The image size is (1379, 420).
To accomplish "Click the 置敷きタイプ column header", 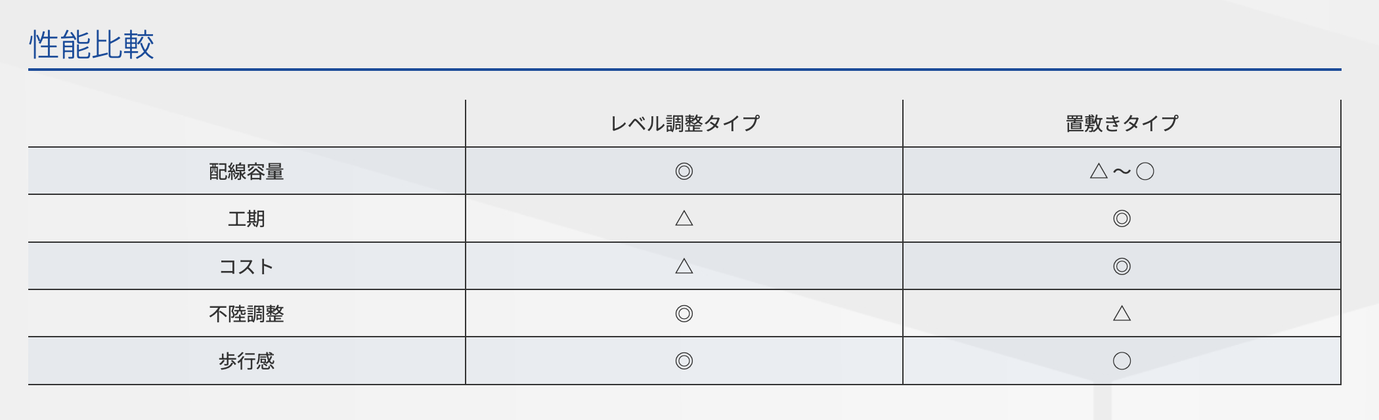I will click(1122, 123).
